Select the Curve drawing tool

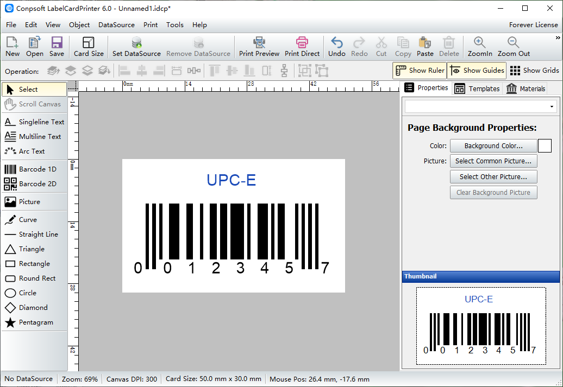pos(34,219)
